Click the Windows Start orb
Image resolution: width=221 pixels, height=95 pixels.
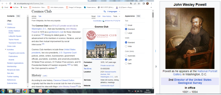[3, 91]
